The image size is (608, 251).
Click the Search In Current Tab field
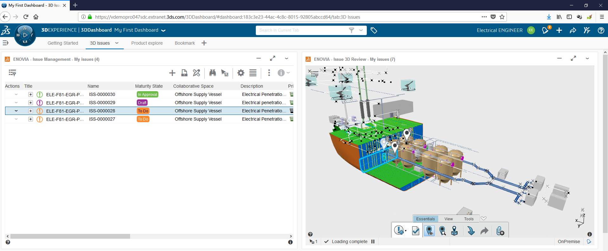pyautogui.click(x=301, y=30)
